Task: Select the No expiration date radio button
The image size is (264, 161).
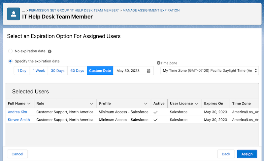Action: [x=11, y=51]
